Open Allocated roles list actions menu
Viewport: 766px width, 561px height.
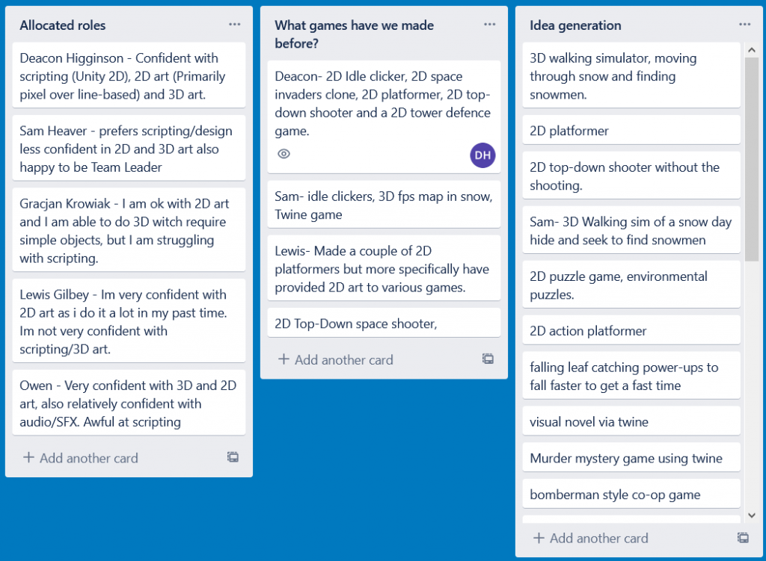235,25
